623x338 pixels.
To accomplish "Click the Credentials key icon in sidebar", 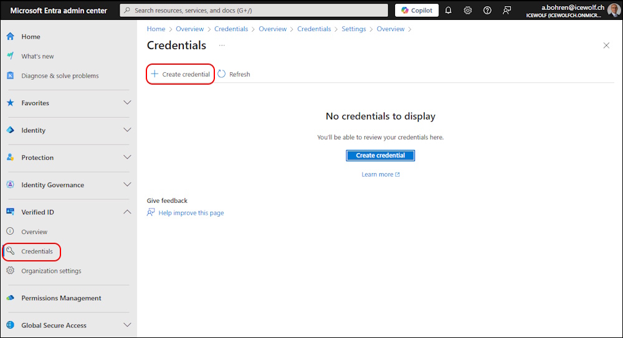I will [x=11, y=251].
